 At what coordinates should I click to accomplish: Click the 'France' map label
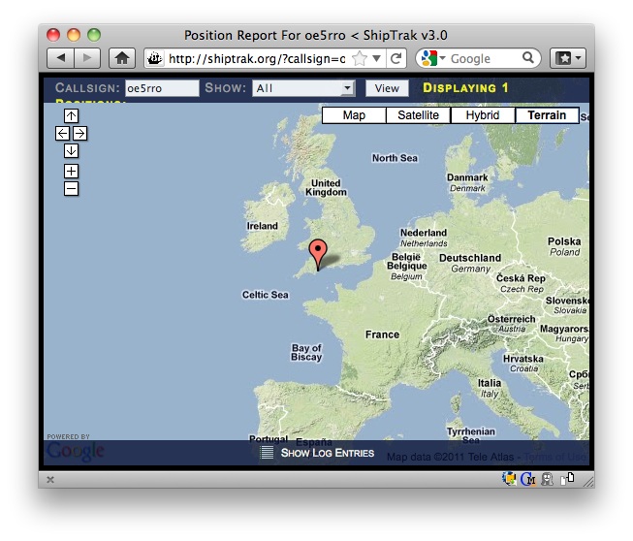point(382,334)
